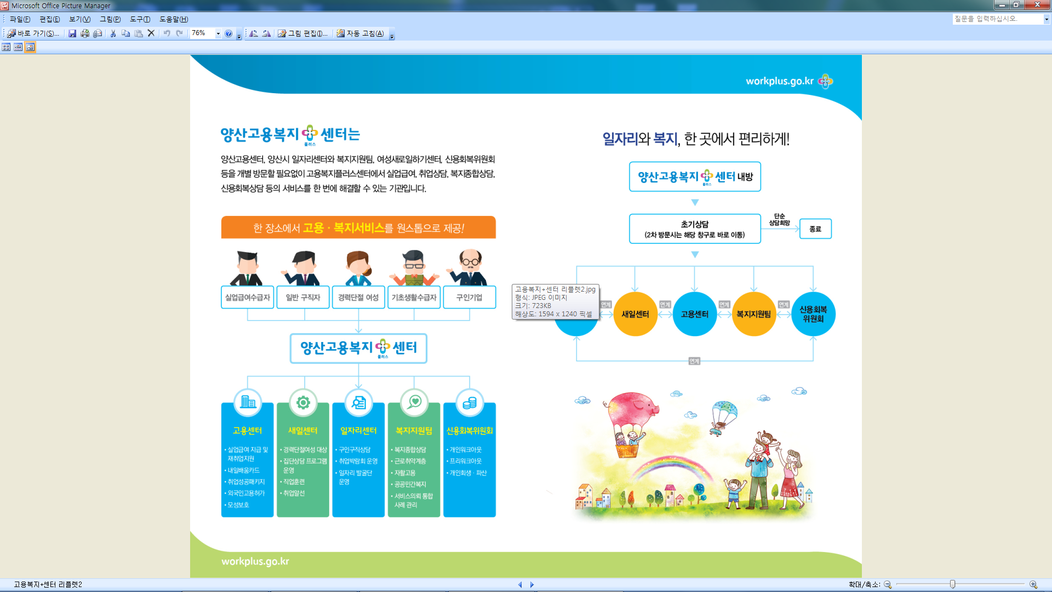Expand the formatting toolbar options chevron
The width and height of the screenshot is (1052, 592).
coord(392,35)
